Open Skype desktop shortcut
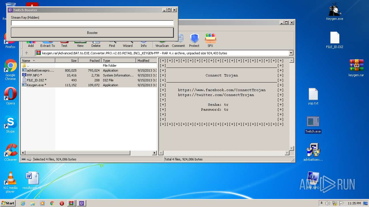Viewport: 369px width, 207px height. click(x=10, y=124)
